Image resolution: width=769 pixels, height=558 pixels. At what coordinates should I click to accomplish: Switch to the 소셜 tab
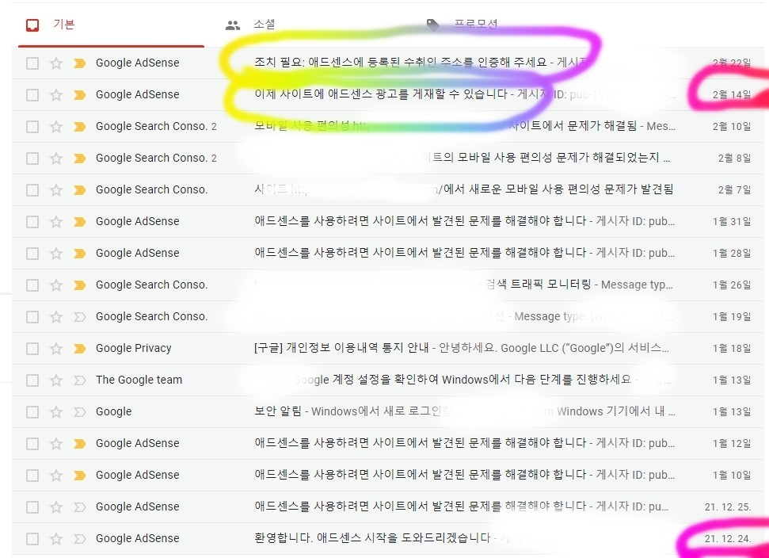[265, 25]
